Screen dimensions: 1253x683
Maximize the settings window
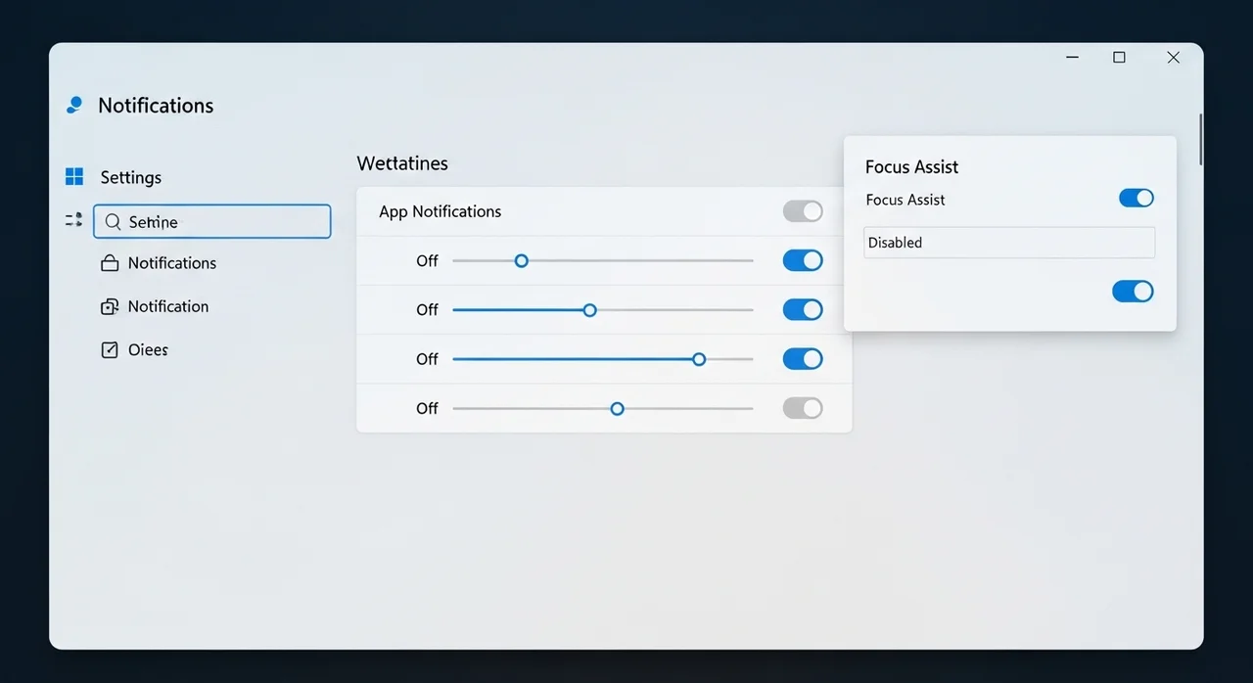(1119, 58)
